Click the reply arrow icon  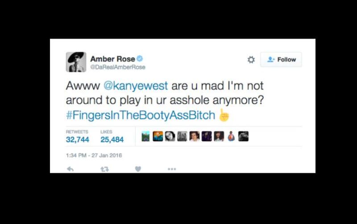point(71,169)
